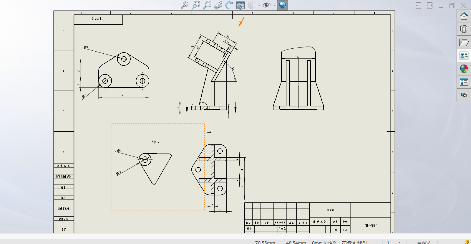Select the Ø7 dimension in view C

(119, 151)
